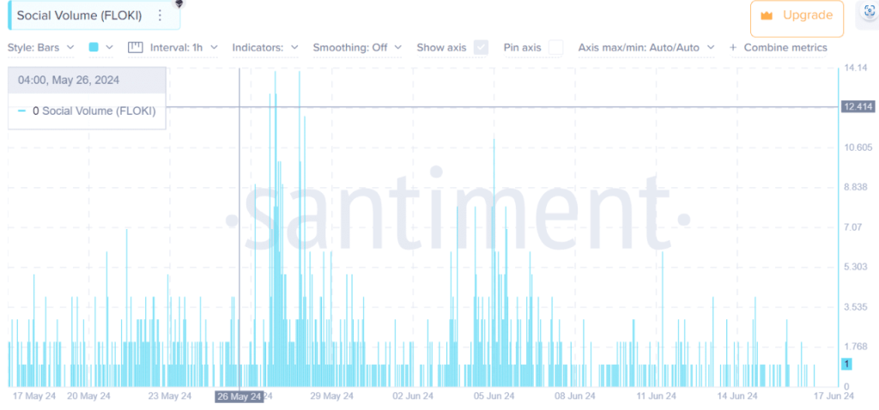Viewport: 879px width, 410px height.
Task: Click the 3.535 axis label
Action: 856,307
